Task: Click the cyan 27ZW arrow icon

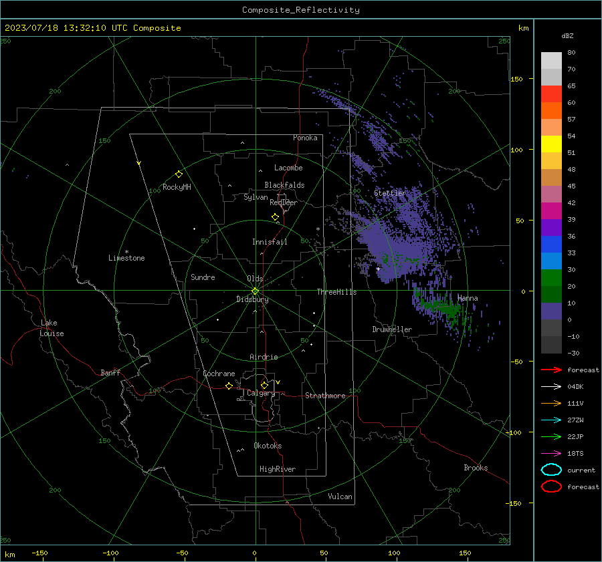Action: (x=551, y=420)
